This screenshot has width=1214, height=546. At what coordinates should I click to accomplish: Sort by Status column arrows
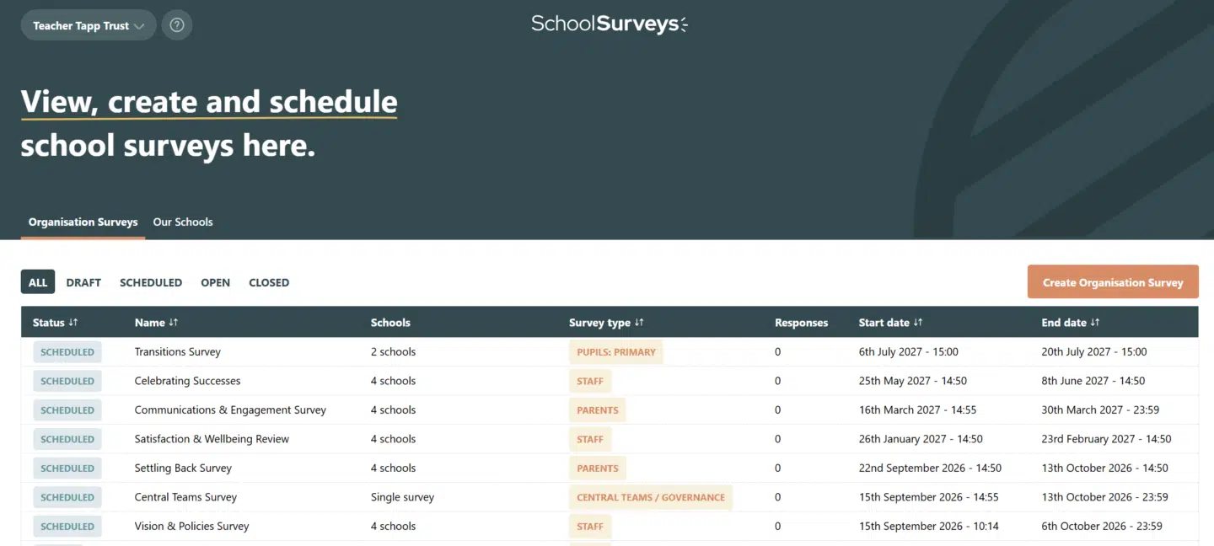pos(73,323)
